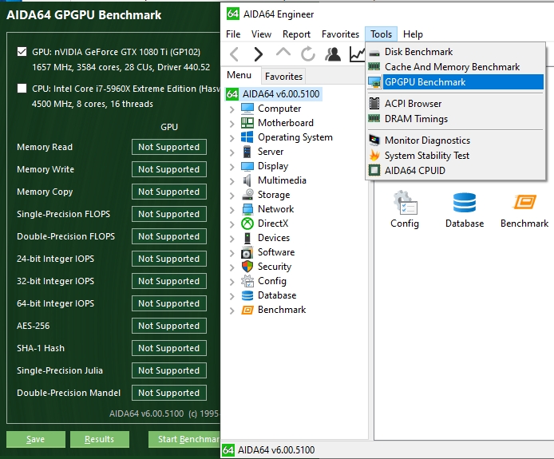554x459 pixels.
Task: Expand the Benchmark tree node
Action: coord(231,311)
